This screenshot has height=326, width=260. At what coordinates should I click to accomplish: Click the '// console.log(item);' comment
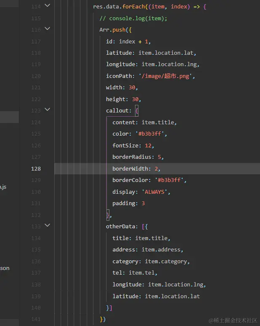click(x=133, y=19)
